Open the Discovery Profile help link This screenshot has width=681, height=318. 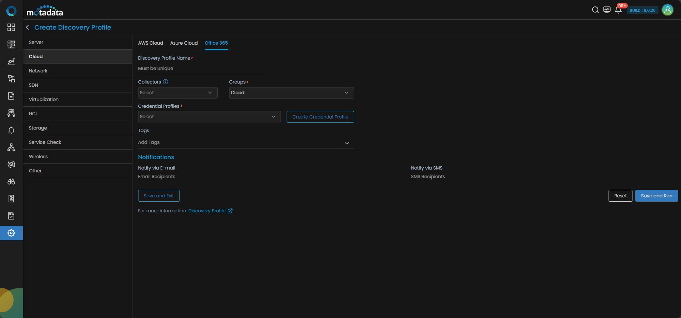[207, 211]
